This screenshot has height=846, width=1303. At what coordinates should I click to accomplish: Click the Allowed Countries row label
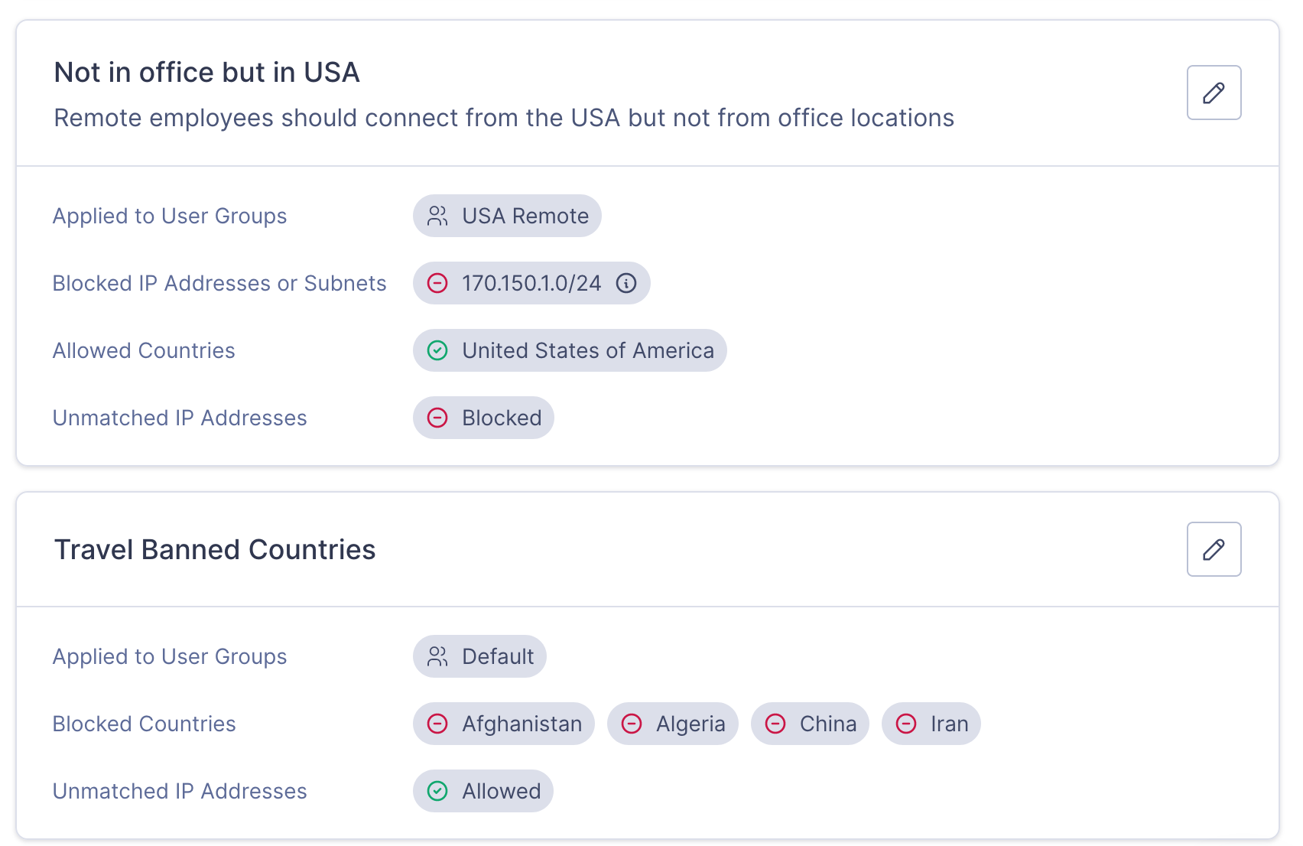(x=143, y=350)
